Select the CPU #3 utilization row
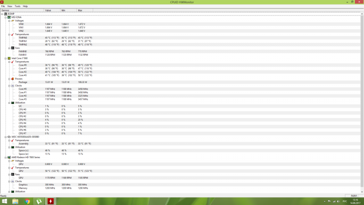The image size is (364, 205). tap(180, 120)
